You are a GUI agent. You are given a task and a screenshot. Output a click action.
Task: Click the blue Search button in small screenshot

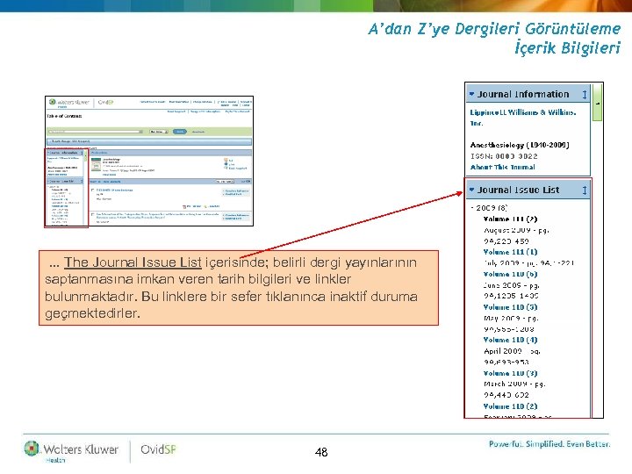[x=180, y=132]
